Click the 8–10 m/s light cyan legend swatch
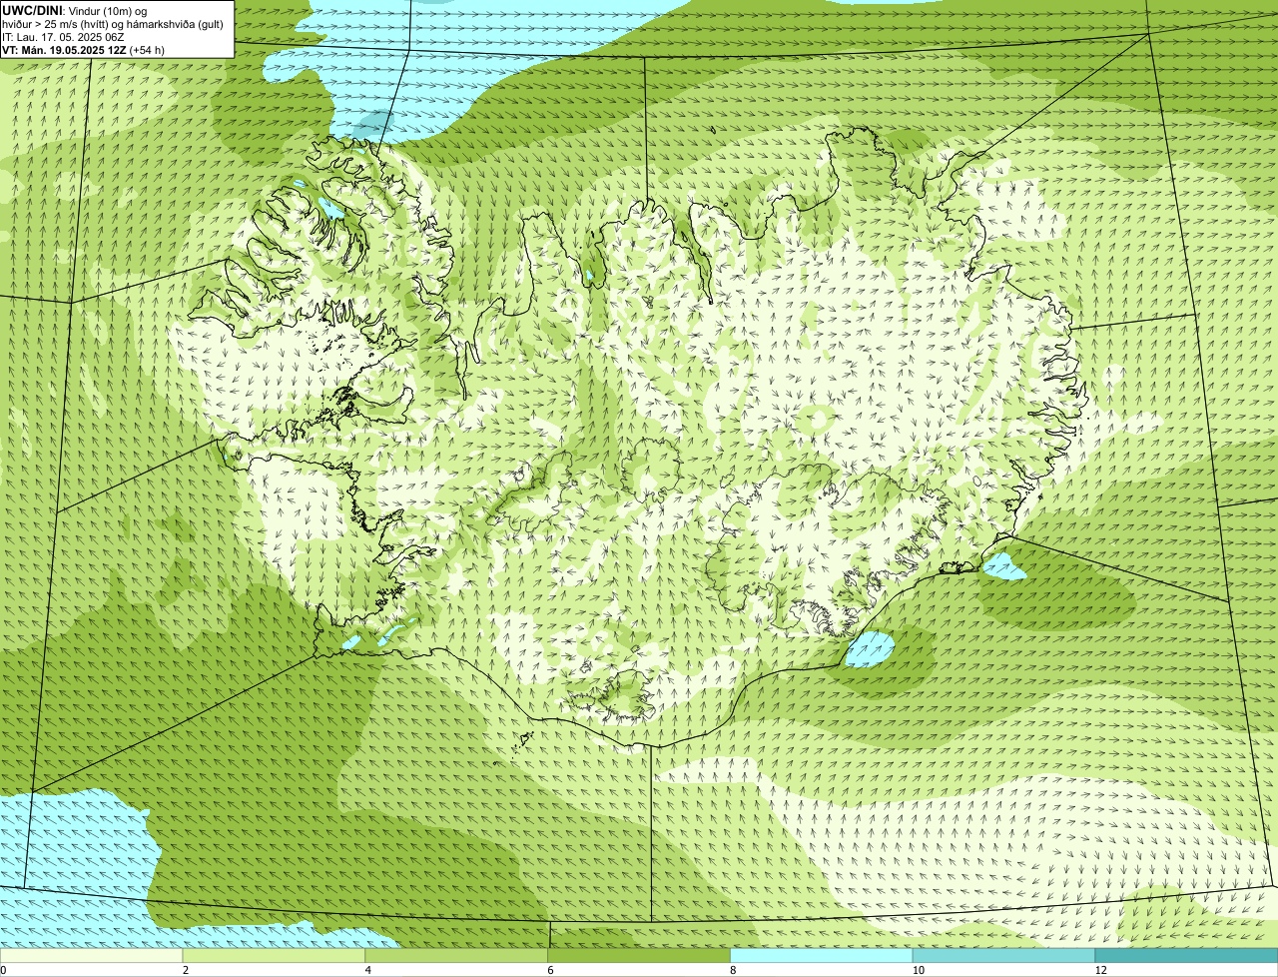1278x977 pixels. pyautogui.click(x=823, y=956)
